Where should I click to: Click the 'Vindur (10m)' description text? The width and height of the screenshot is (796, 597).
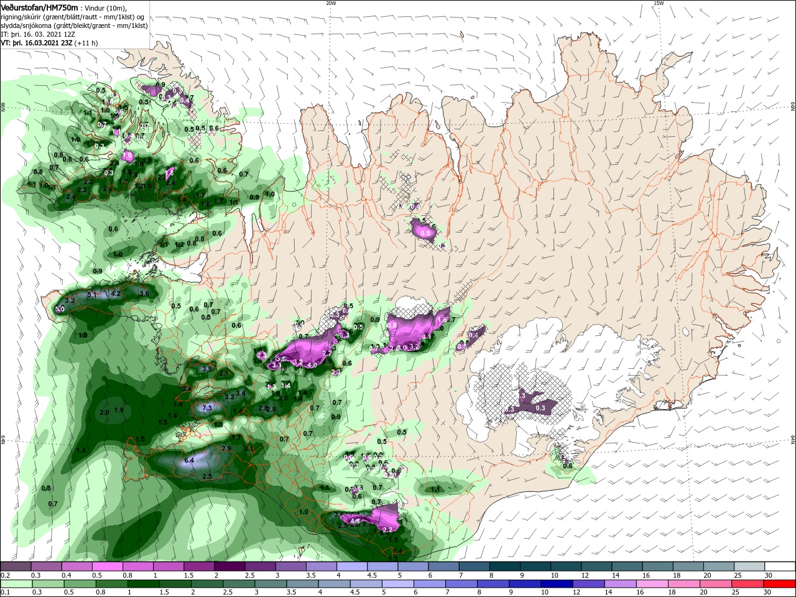106,7
